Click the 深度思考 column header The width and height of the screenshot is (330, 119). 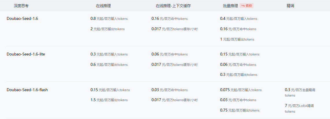point(21,6)
